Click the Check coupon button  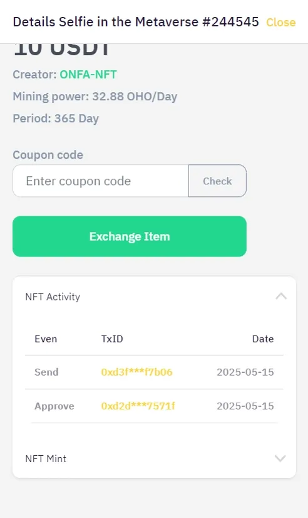coord(217,181)
